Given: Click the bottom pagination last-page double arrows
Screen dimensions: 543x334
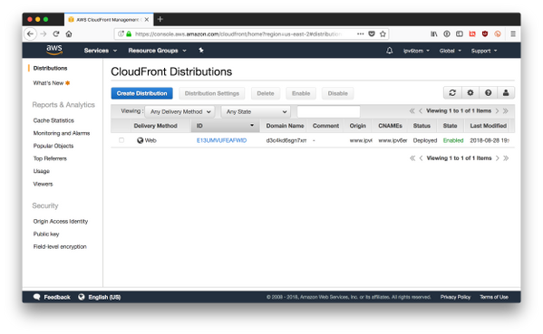Looking at the screenshot, I should pos(506,158).
